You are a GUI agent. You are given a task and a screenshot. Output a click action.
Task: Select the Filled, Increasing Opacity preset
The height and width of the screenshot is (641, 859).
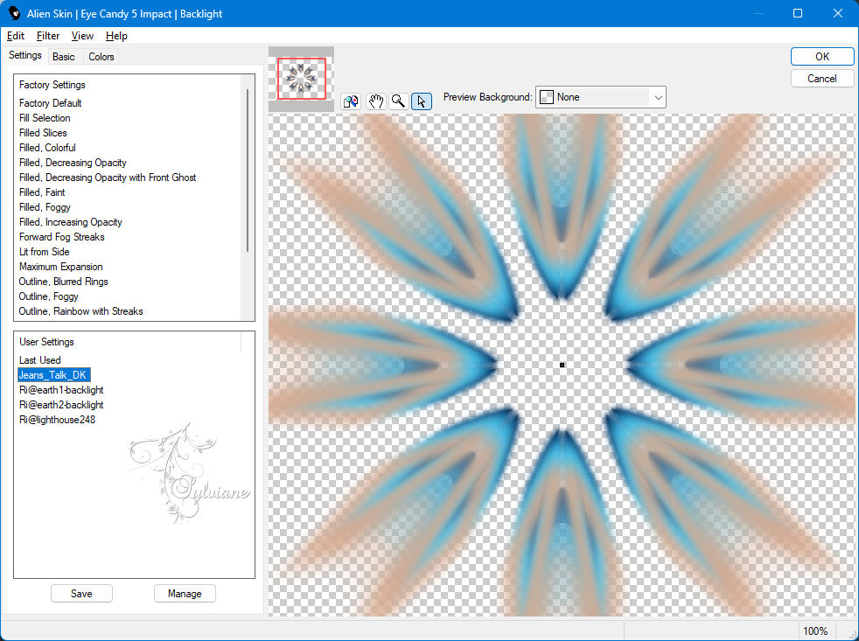pyautogui.click(x=70, y=221)
